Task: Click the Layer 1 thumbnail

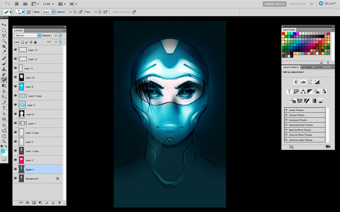Action: pos(21,169)
